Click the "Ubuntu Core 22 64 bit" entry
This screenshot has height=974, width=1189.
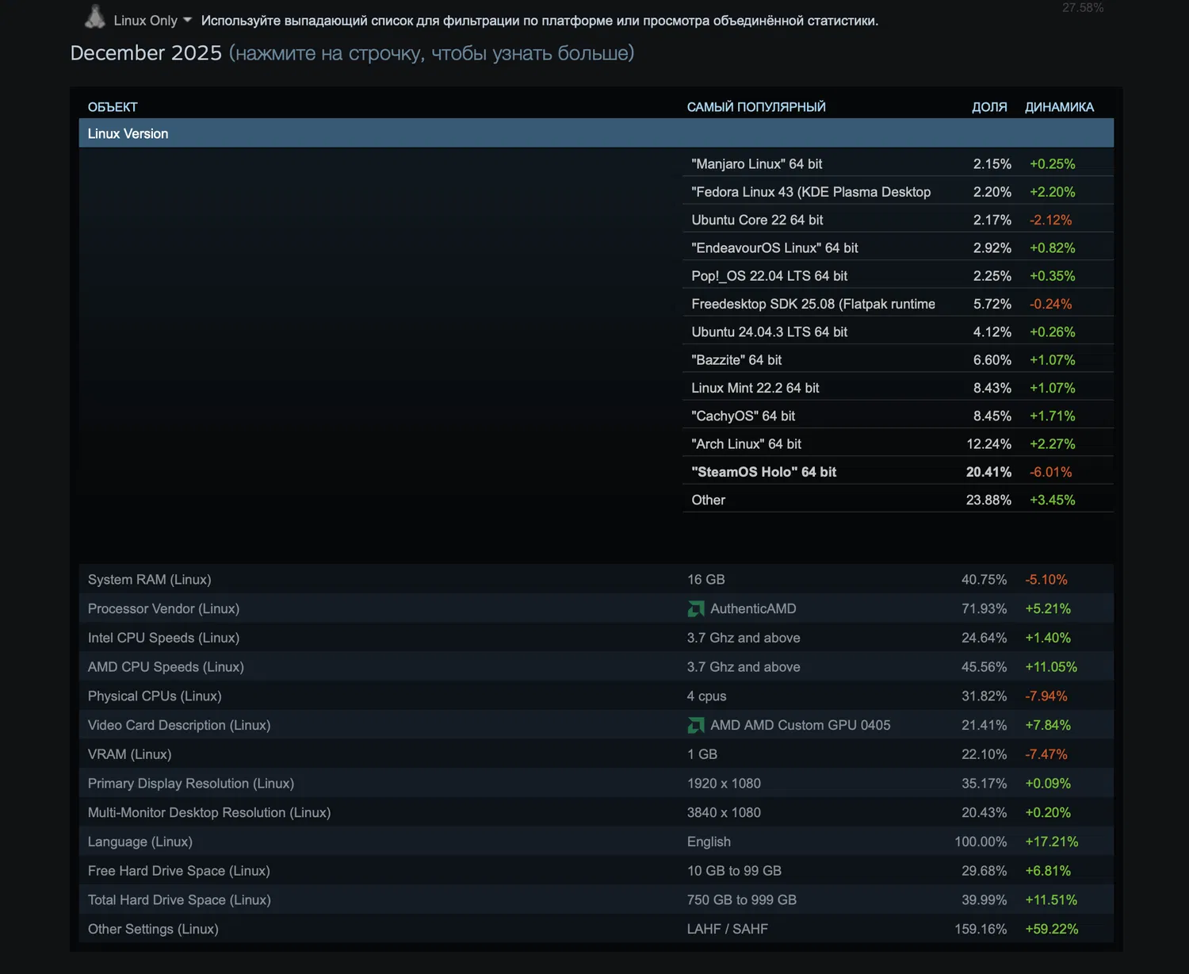coord(757,220)
